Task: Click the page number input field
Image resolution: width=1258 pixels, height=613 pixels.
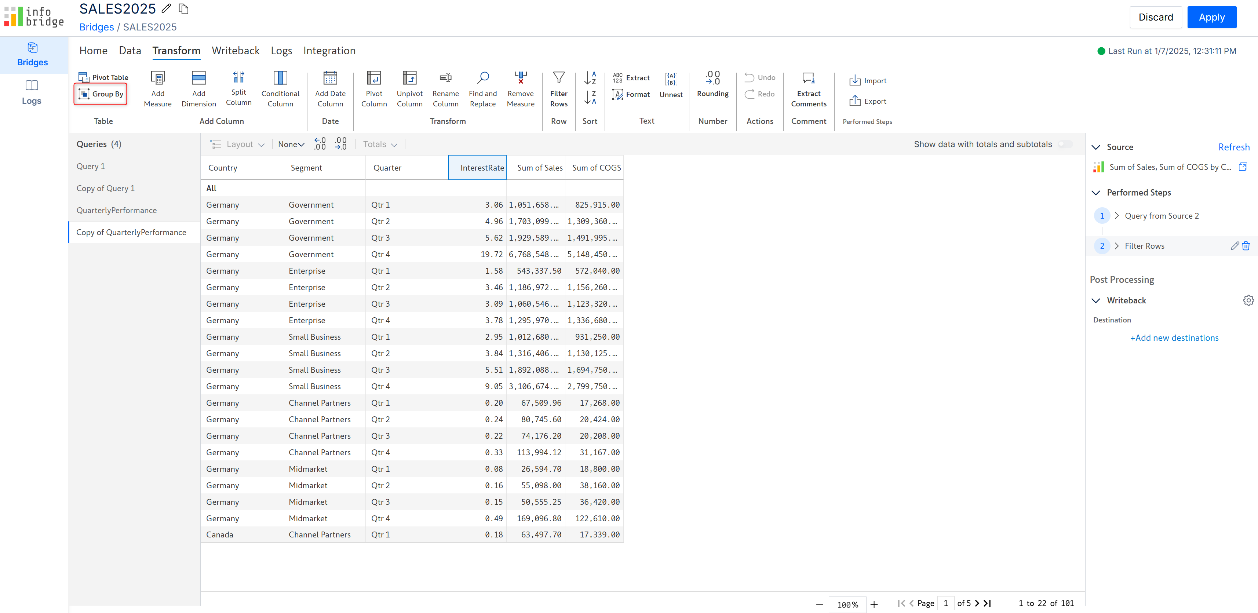Action: point(946,603)
